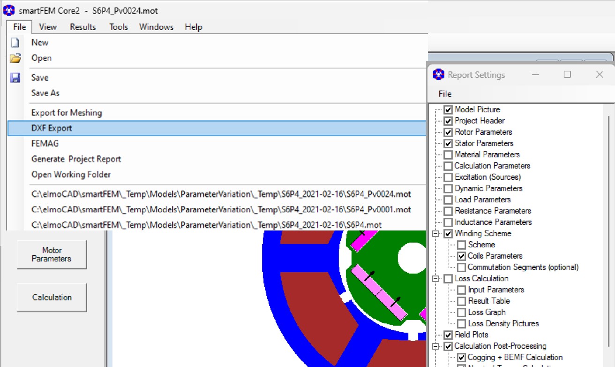Viewport: 615px width, 367px height.
Task: Uncheck the Calculation Post-Processing checkbox
Action: pos(448,346)
